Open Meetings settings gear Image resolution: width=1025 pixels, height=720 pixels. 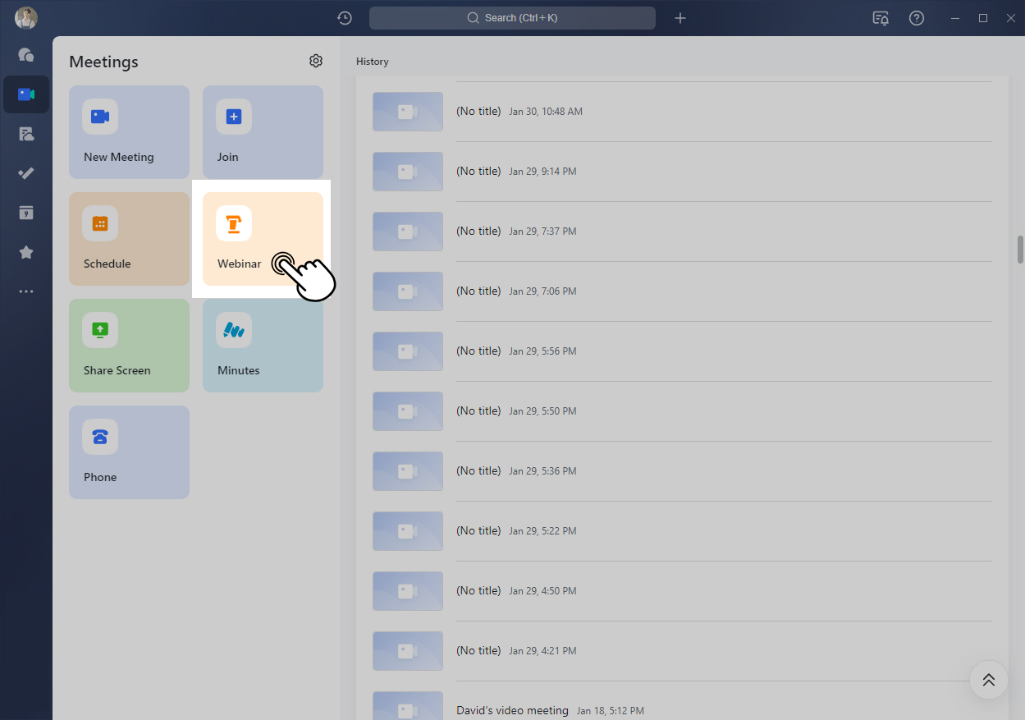(316, 61)
